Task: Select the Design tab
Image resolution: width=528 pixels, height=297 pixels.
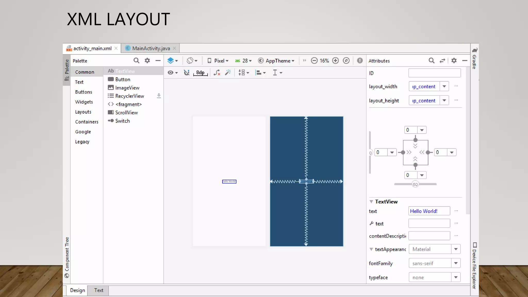Action: (77, 290)
